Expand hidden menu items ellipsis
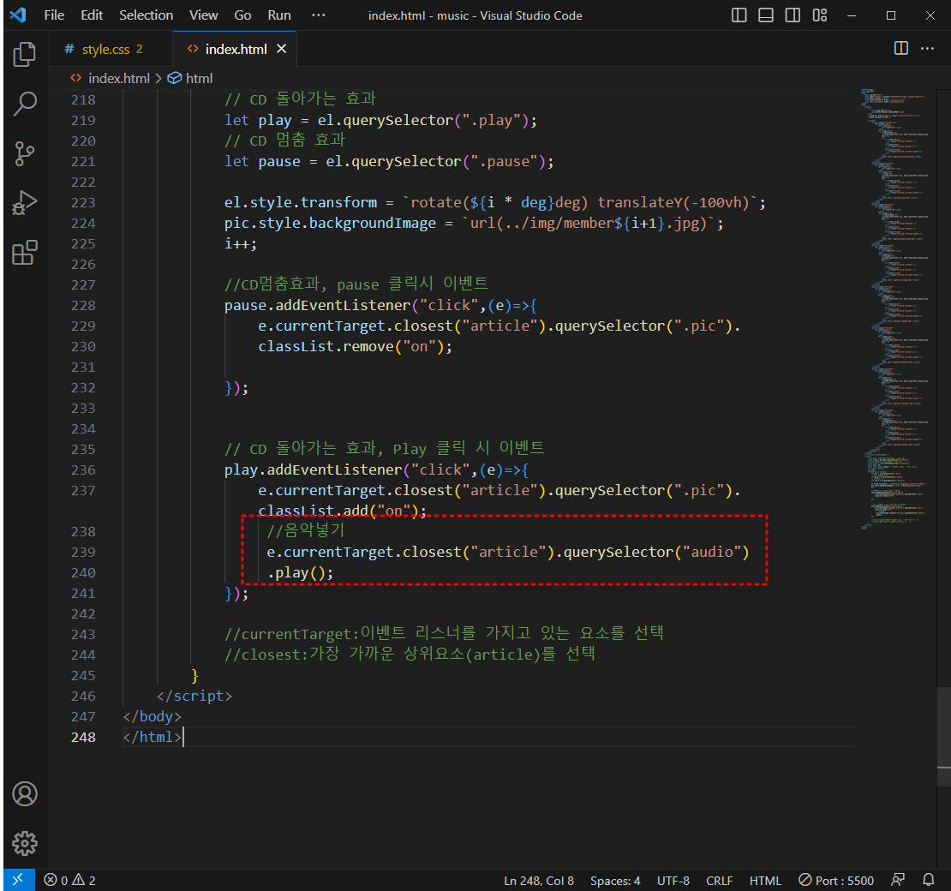951x891 pixels. coord(319,15)
